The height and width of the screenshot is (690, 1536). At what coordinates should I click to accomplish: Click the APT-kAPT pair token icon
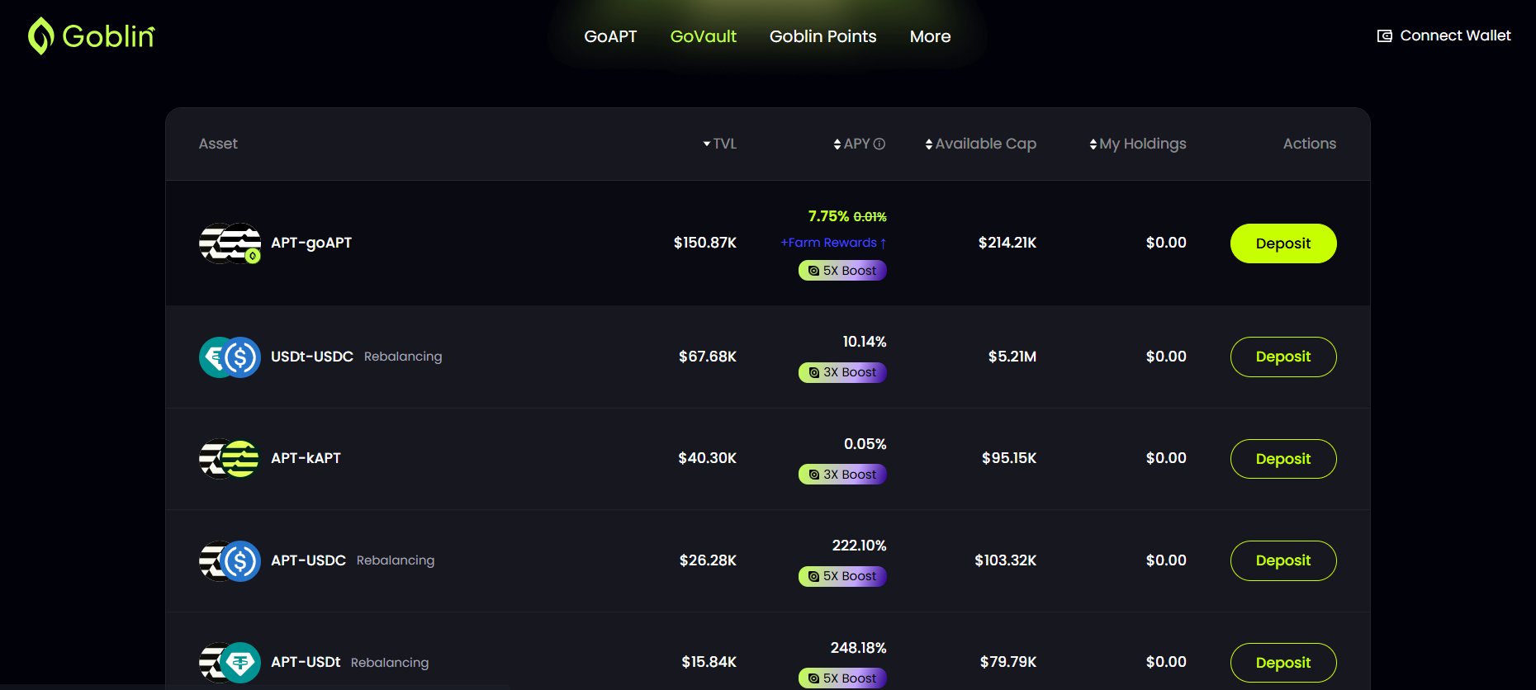point(230,459)
